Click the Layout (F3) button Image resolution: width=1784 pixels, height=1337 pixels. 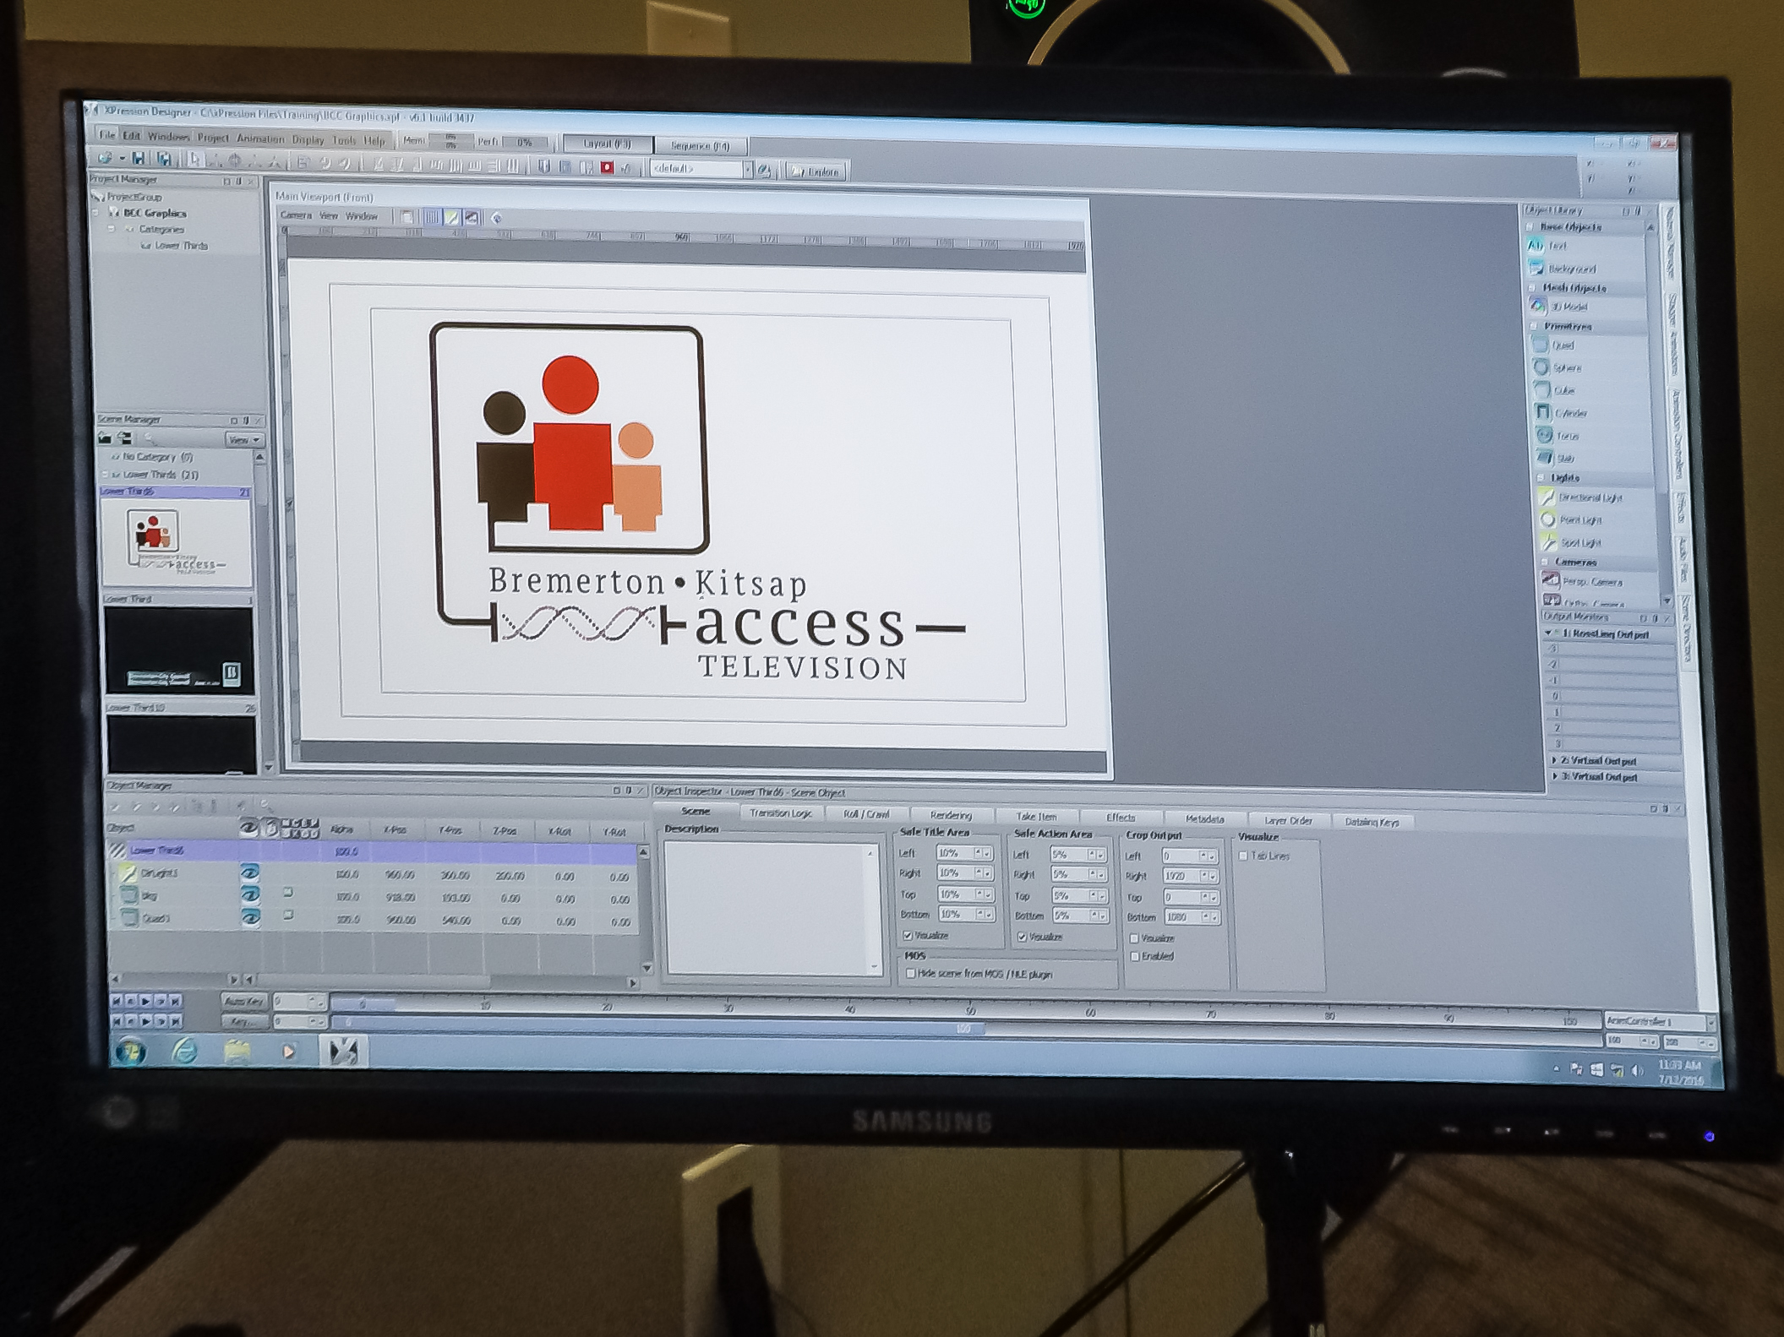[608, 144]
